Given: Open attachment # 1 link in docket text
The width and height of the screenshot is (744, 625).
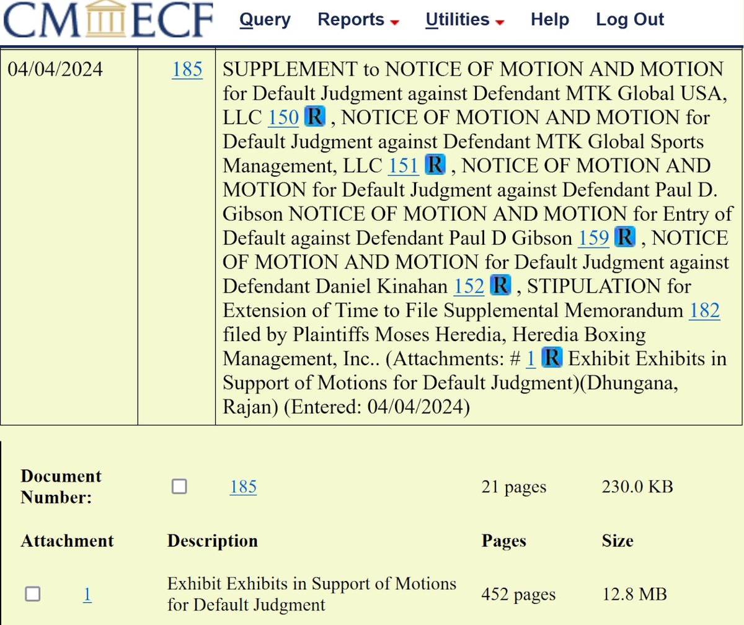Looking at the screenshot, I should tap(531, 359).
